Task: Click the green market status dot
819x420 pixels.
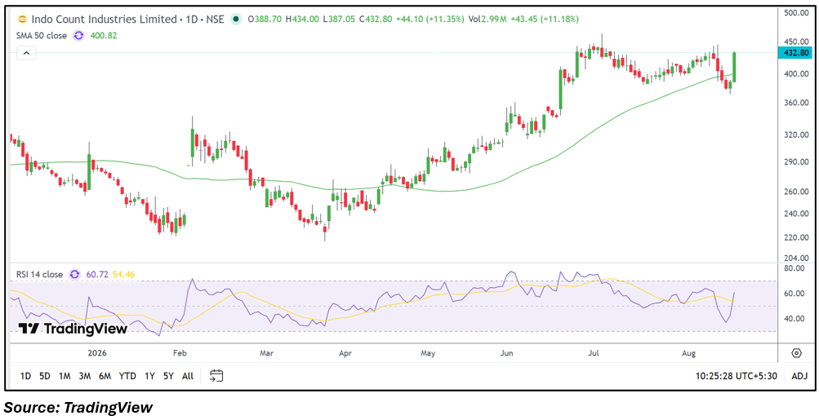Action: [x=237, y=20]
